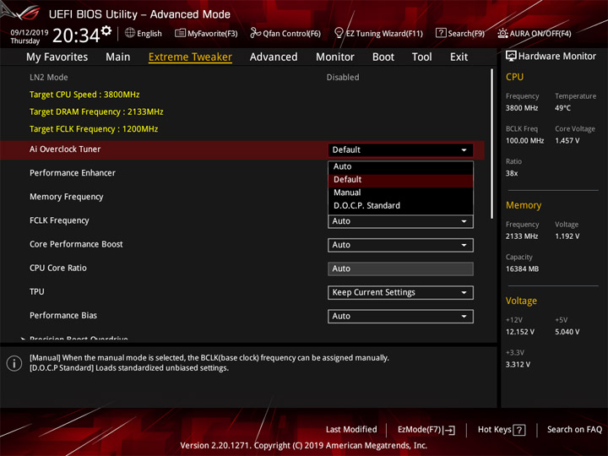Click the globe language icon
The height and width of the screenshot is (456, 608).
[x=130, y=33]
